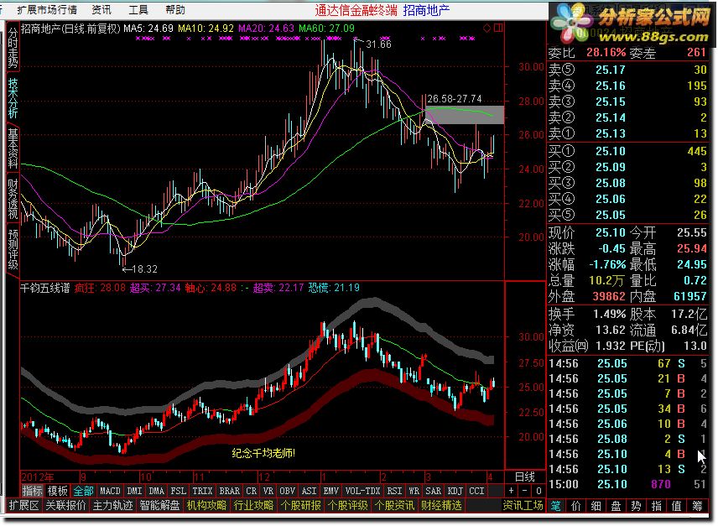718x526 pixels.
Task: Open the 主力轨迹 tab
Action: (x=112, y=505)
